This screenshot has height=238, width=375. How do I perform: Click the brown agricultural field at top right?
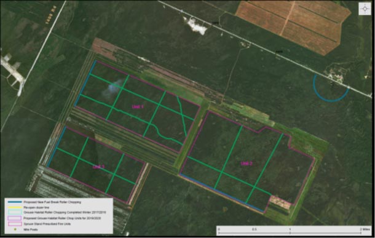(x=293, y=25)
